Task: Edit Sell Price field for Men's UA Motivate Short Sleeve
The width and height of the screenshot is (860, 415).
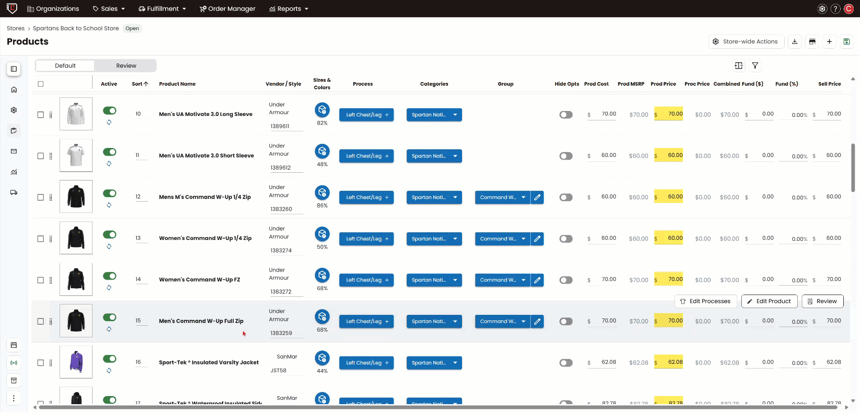Action: 828,156
